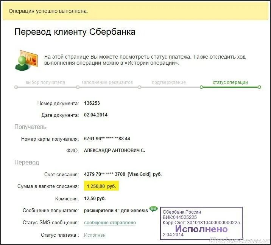The width and height of the screenshot is (271, 245).
Task: Select the 'подтверждение' step
Action: (x=169, y=82)
